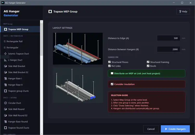
Task: Click the gray cable tray preview image
Action: pos(78,85)
